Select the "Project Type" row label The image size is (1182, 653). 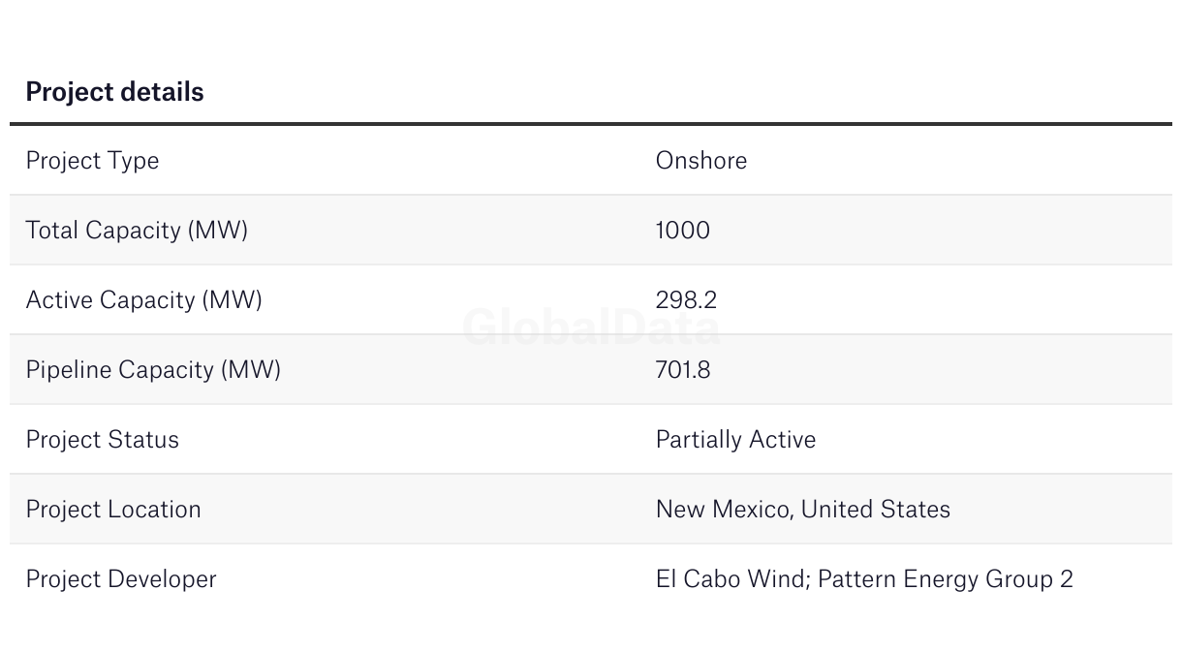tap(92, 160)
